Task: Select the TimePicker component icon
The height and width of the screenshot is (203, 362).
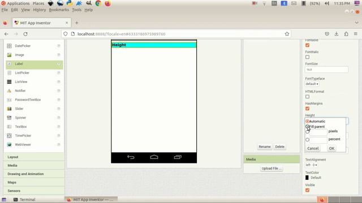Action: pyautogui.click(x=9, y=135)
